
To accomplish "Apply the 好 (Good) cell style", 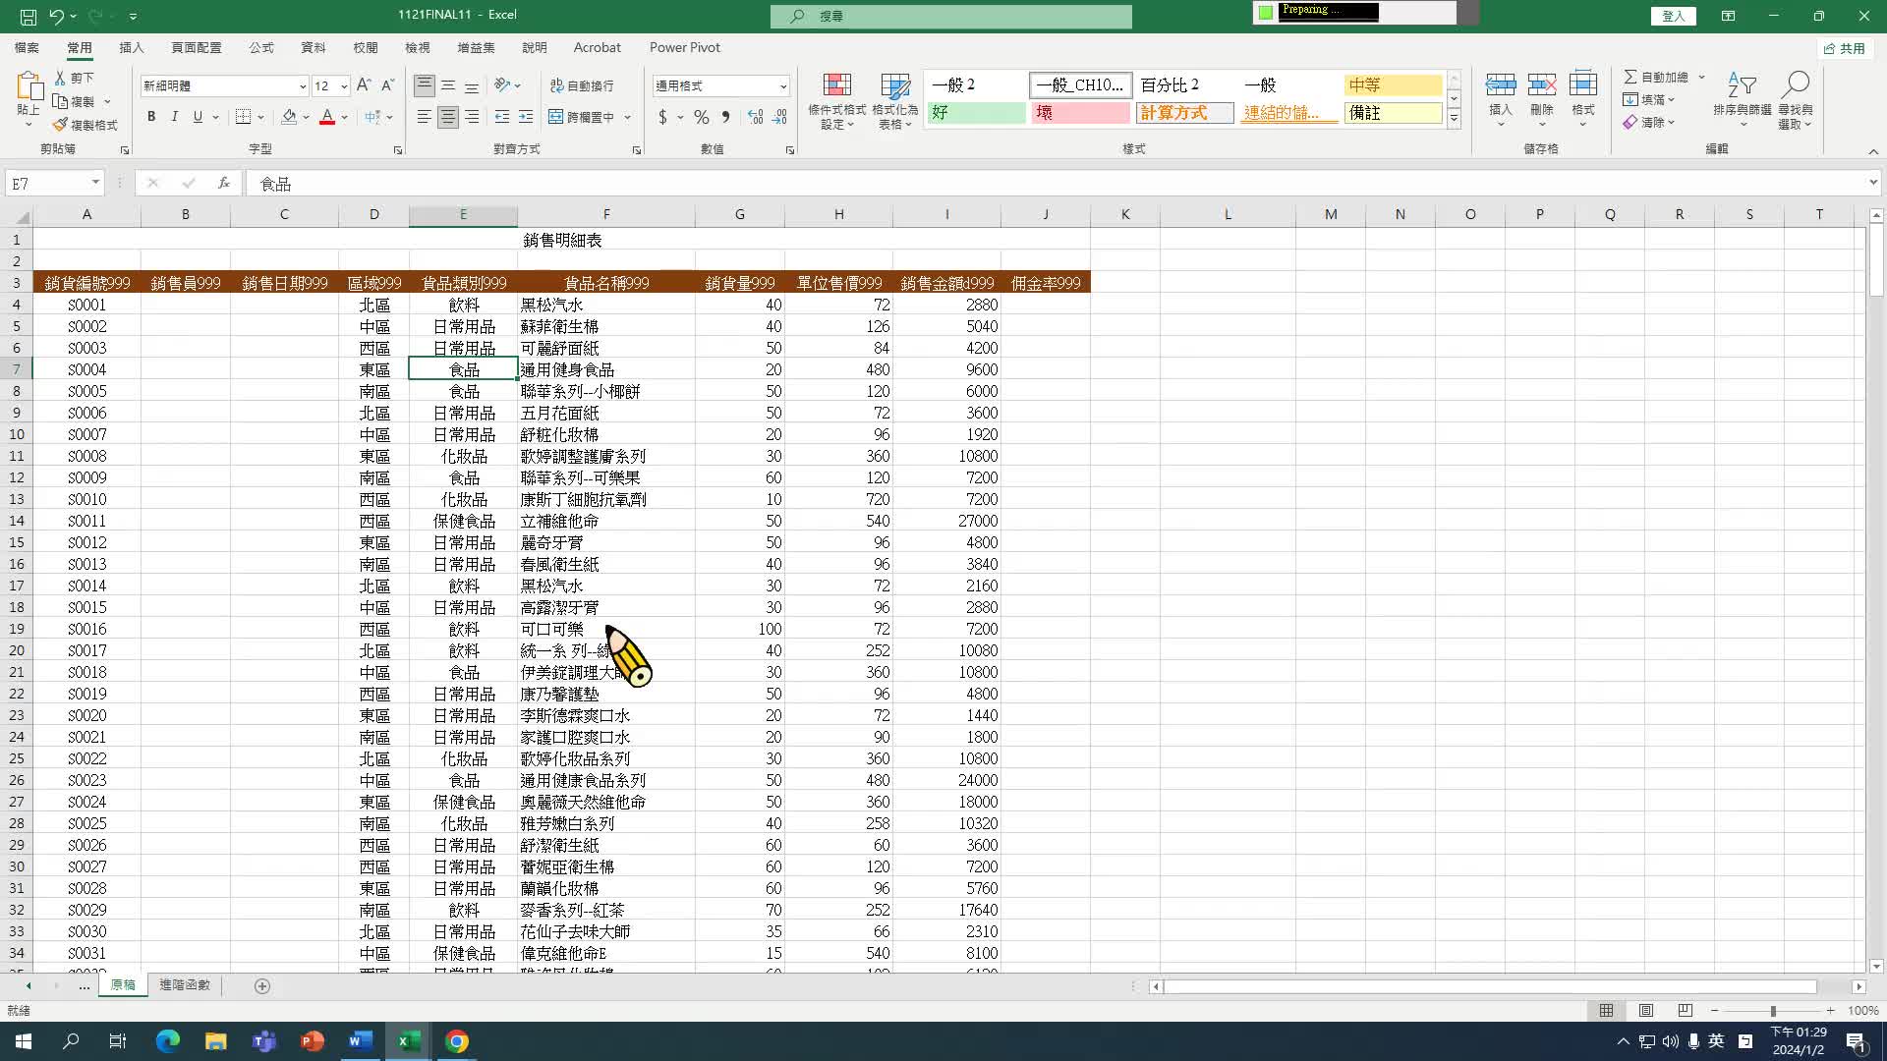I will point(977,113).
